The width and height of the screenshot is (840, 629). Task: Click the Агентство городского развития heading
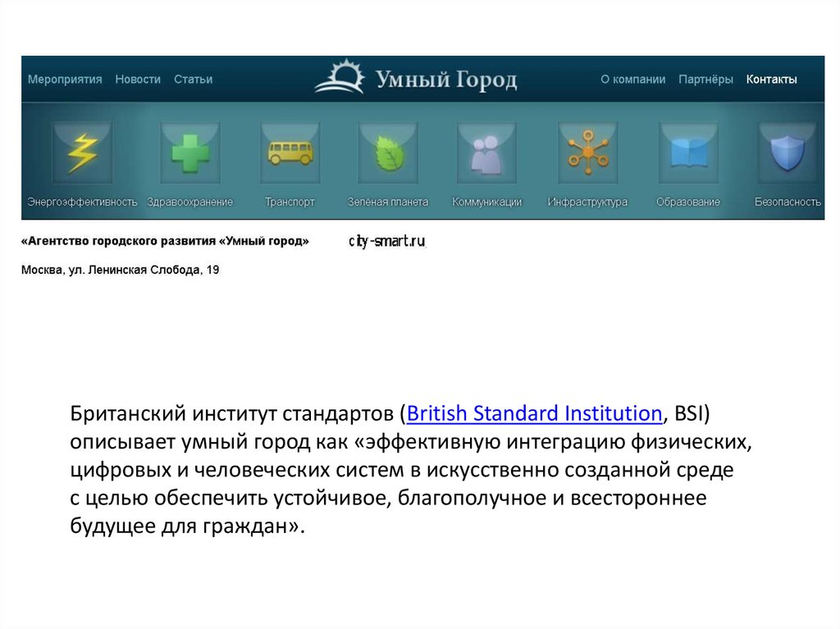click(x=165, y=241)
